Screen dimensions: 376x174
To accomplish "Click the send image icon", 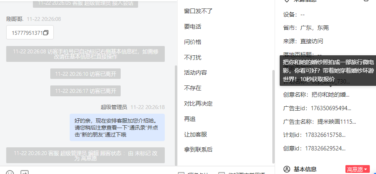I will click(x=24, y=172).
